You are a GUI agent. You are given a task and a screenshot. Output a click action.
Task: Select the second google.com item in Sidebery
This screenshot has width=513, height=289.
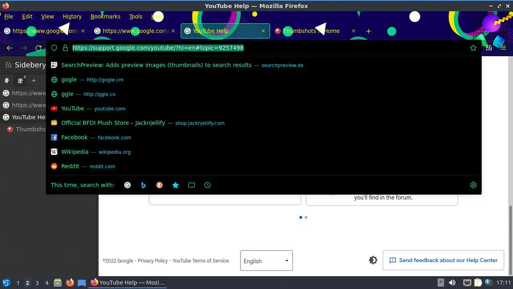(x=23, y=105)
